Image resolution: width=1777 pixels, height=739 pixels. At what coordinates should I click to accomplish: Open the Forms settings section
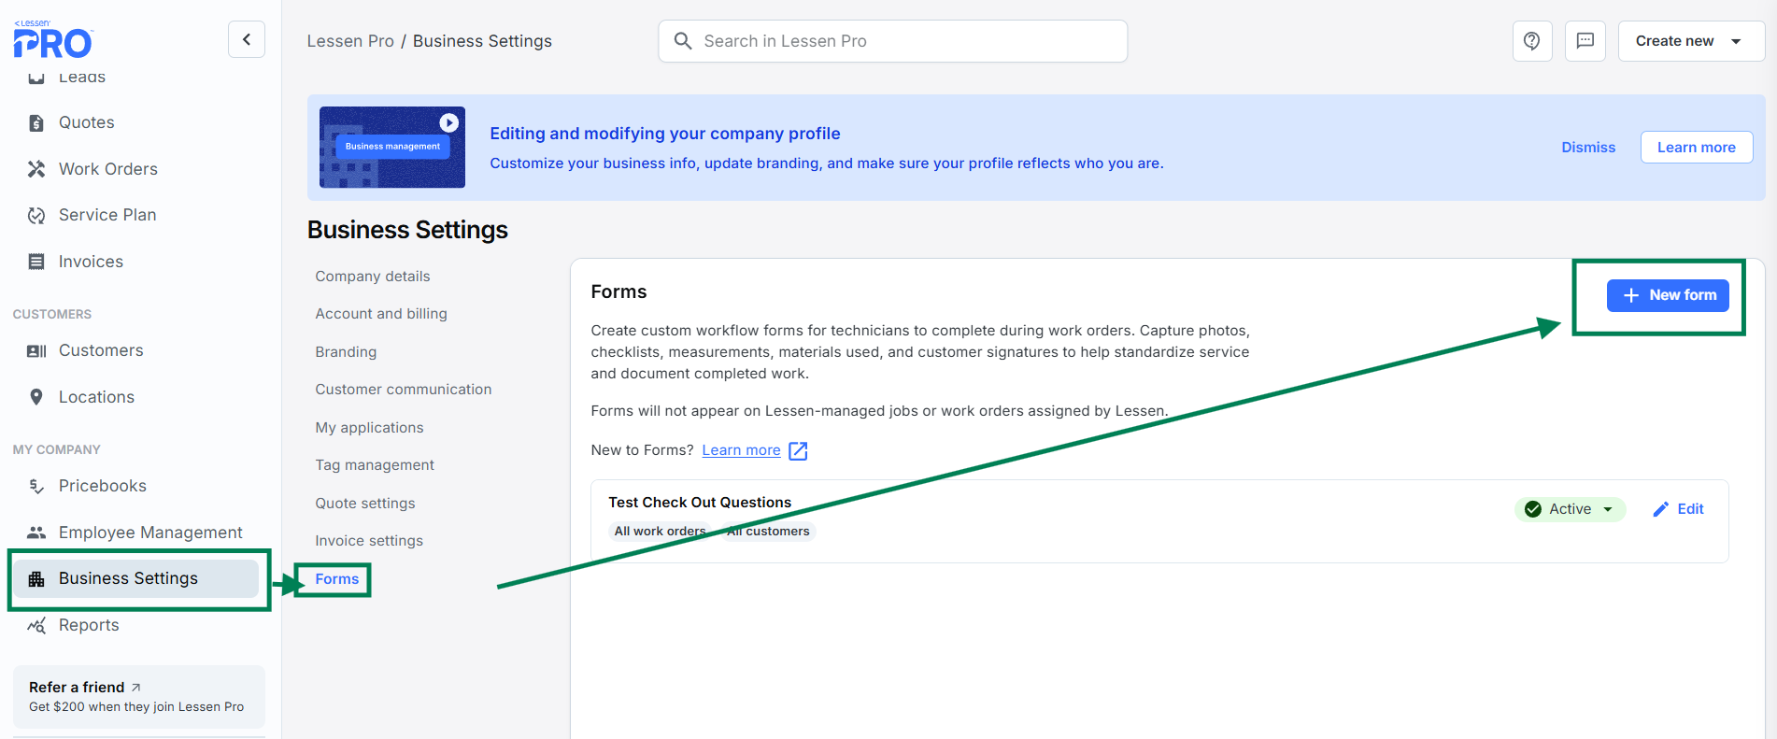coord(337,579)
